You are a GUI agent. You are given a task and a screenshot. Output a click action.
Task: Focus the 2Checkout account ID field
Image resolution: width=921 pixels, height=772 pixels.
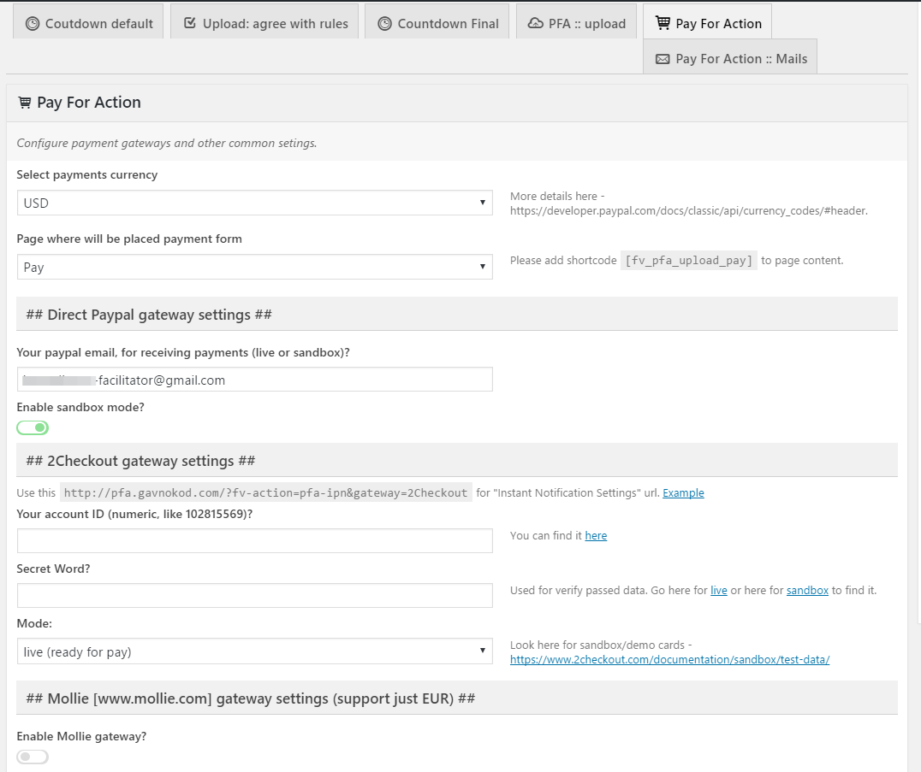pos(255,540)
